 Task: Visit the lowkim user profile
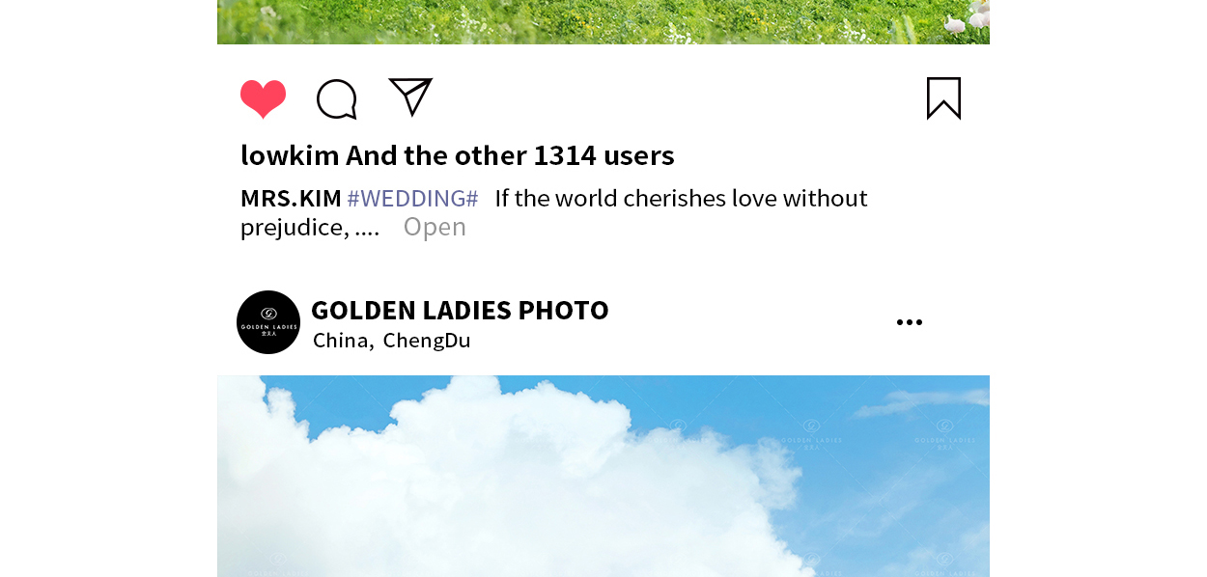tap(290, 155)
